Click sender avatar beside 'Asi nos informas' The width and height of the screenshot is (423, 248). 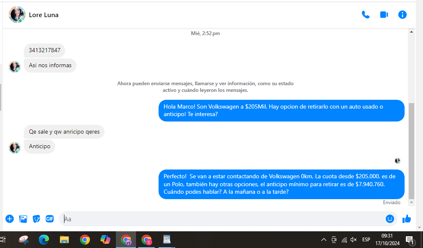[x=15, y=67]
